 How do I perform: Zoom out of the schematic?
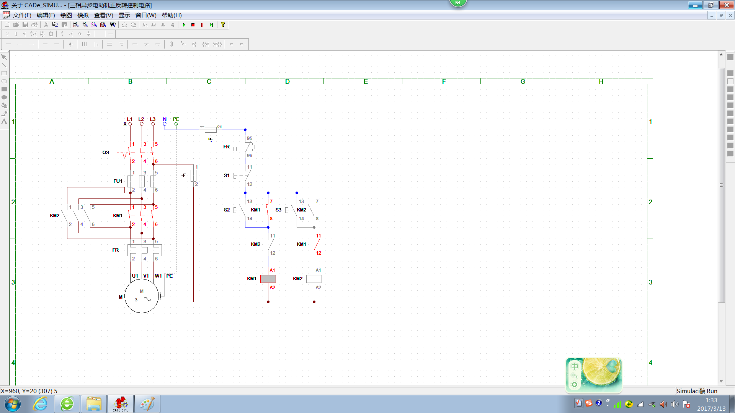85,24
